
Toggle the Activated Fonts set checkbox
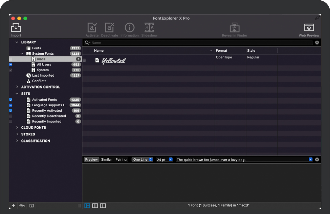click(10, 100)
